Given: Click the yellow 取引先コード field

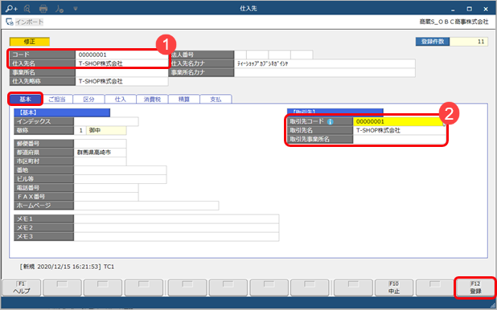Looking at the screenshot, I should [x=399, y=121].
